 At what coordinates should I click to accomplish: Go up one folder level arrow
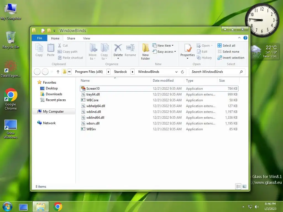(58, 72)
